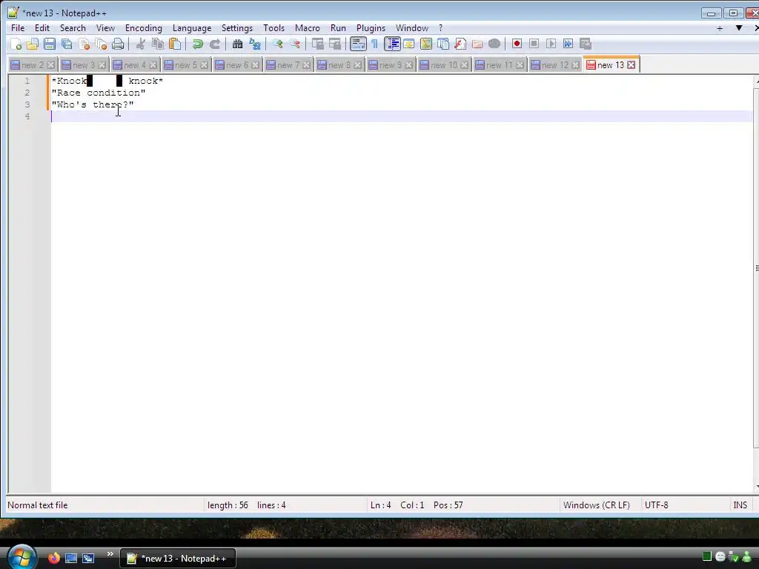759x569 pixels.
Task: Open the Window menu
Action: [412, 28]
